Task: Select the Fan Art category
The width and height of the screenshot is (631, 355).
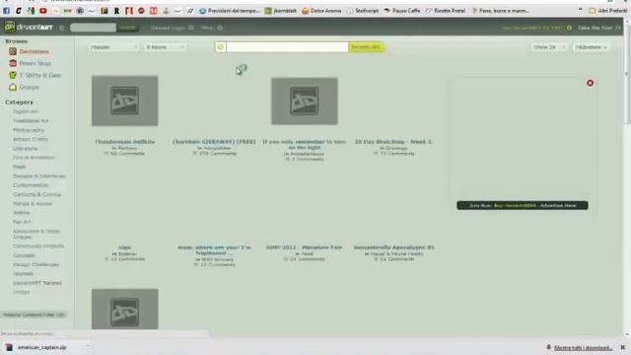Action: point(22,222)
